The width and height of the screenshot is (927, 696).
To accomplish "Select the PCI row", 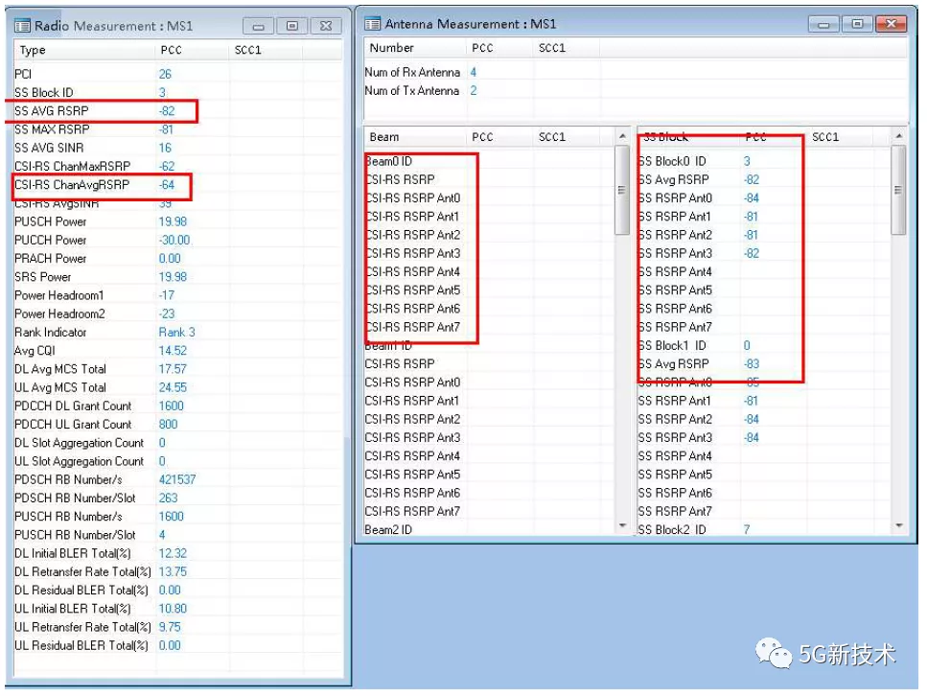I will pyautogui.click(x=177, y=74).
